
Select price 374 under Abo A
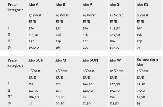coord(31,28)
